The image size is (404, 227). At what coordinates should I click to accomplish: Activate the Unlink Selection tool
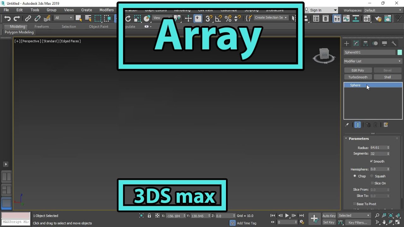(x=38, y=18)
